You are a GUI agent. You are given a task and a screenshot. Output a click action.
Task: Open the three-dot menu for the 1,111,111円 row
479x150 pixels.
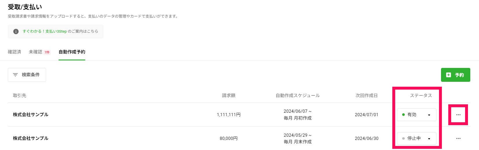click(458, 115)
